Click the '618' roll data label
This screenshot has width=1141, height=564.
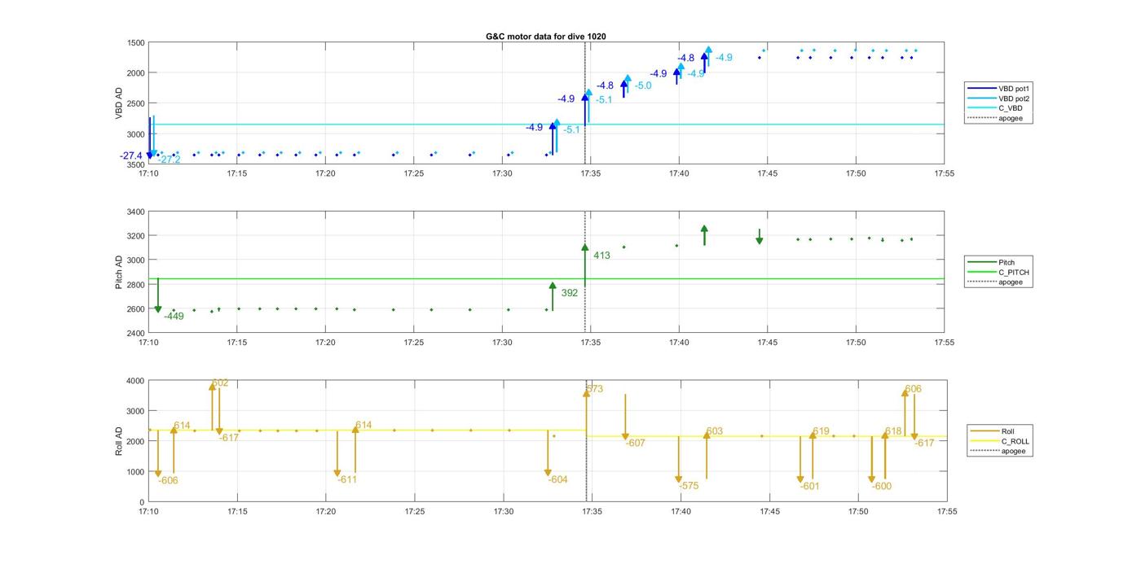pos(894,431)
